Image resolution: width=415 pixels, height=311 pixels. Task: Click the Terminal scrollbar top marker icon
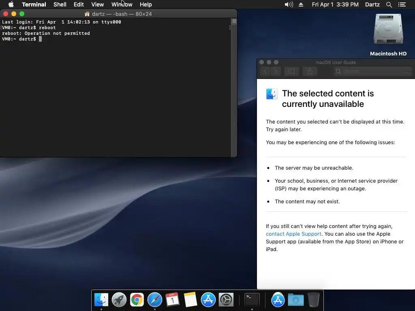234,21
